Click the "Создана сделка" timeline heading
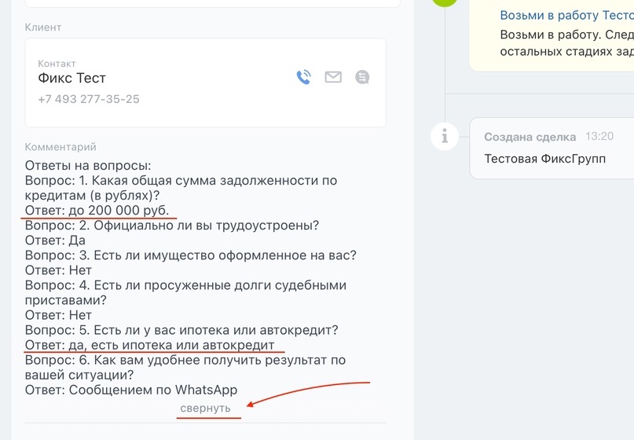The image size is (634, 440). point(530,137)
